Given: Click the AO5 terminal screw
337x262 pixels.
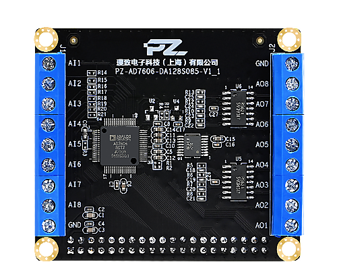Looking at the screenshot, I should click(292, 145).
